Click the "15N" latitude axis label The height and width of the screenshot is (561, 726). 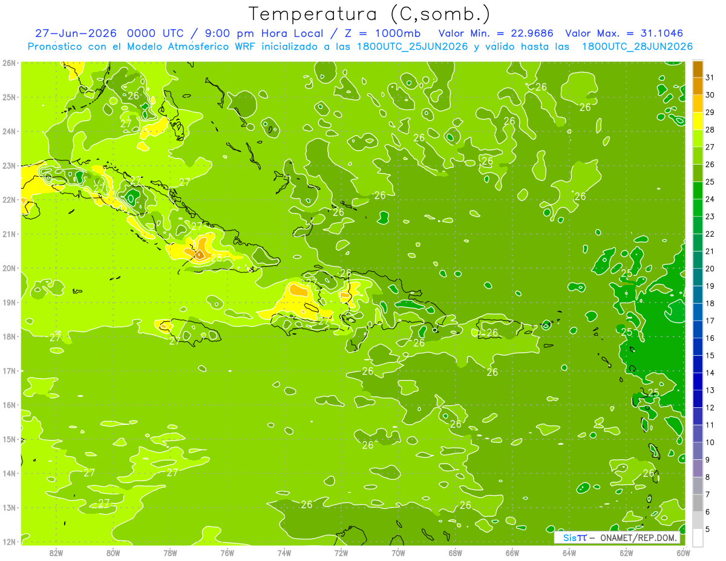coord(9,439)
